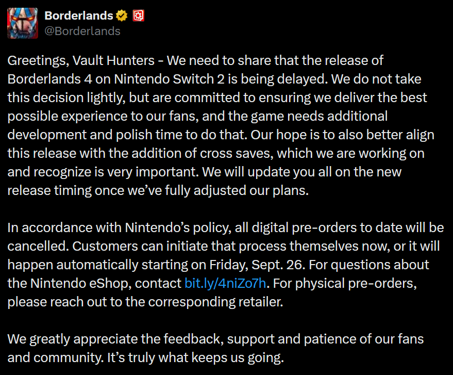Click the 'In accordance with Nintendo's policy' sentence
The height and width of the screenshot is (375, 453).
pyautogui.click(x=120, y=228)
